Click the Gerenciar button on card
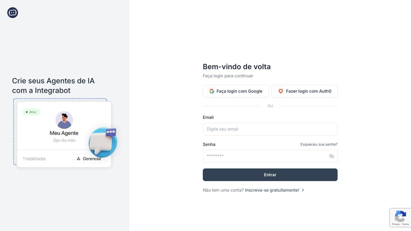 click(x=89, y=159)
